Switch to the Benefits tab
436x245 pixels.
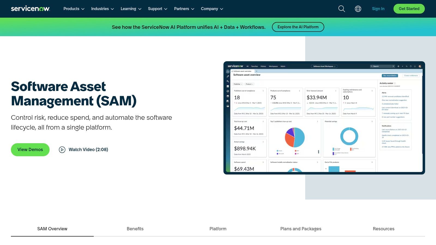click(x=135, y=229)
